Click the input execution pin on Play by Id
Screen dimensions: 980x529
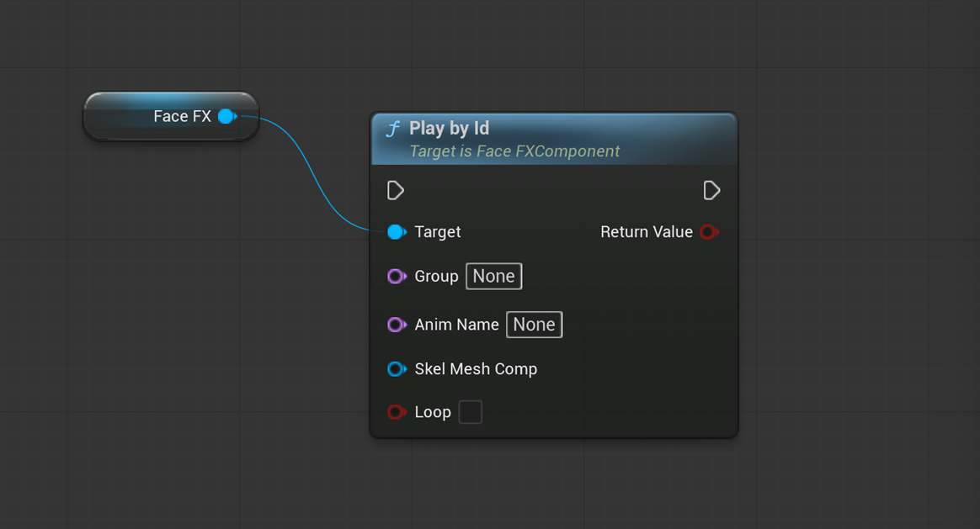(x=396, y=190)
